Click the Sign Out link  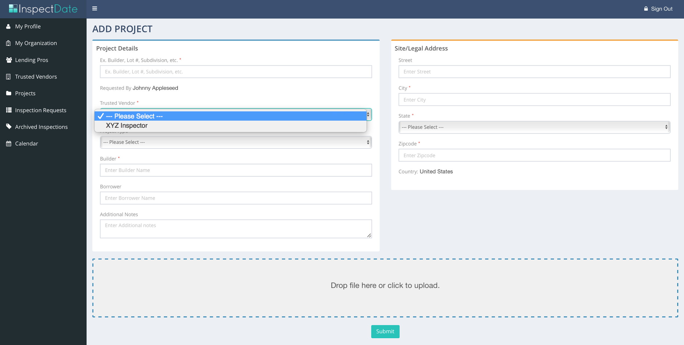(x=661, y=9)
